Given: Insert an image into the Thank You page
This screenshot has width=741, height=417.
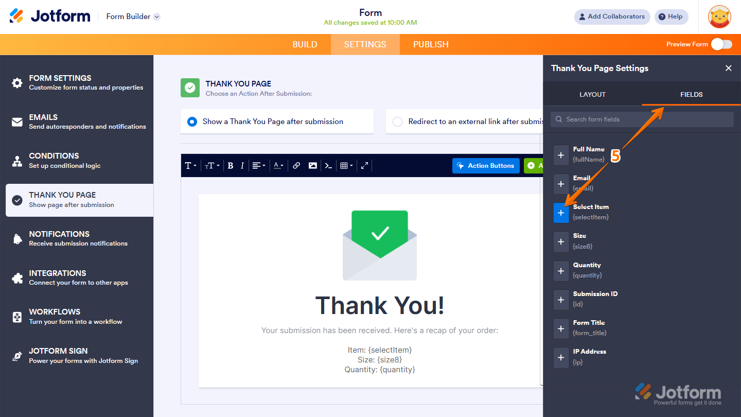Looking at the screenshot, I should [312, 165].
